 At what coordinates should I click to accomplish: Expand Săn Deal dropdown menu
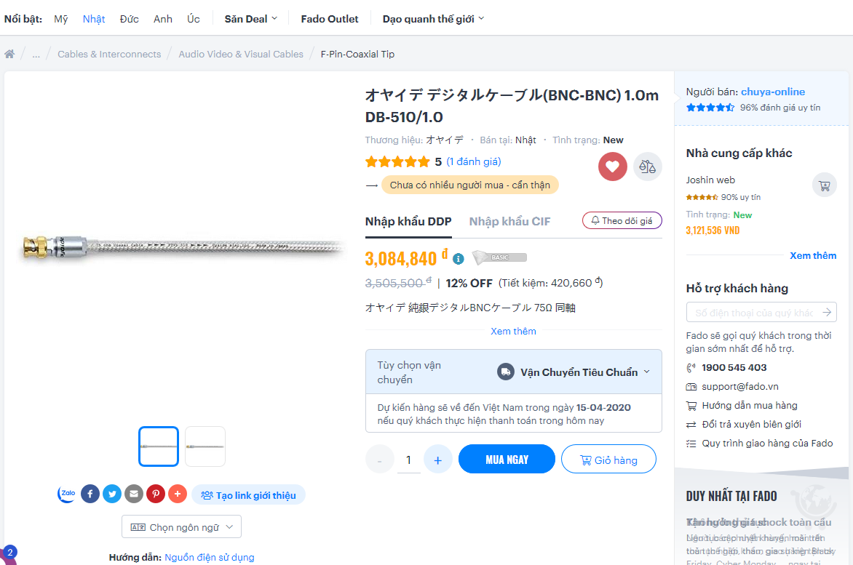coord(251,19)
